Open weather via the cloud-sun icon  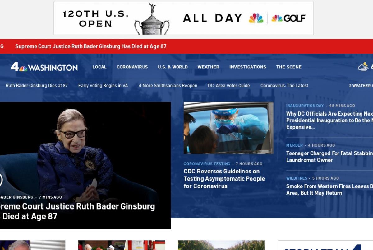pos(363,67)
